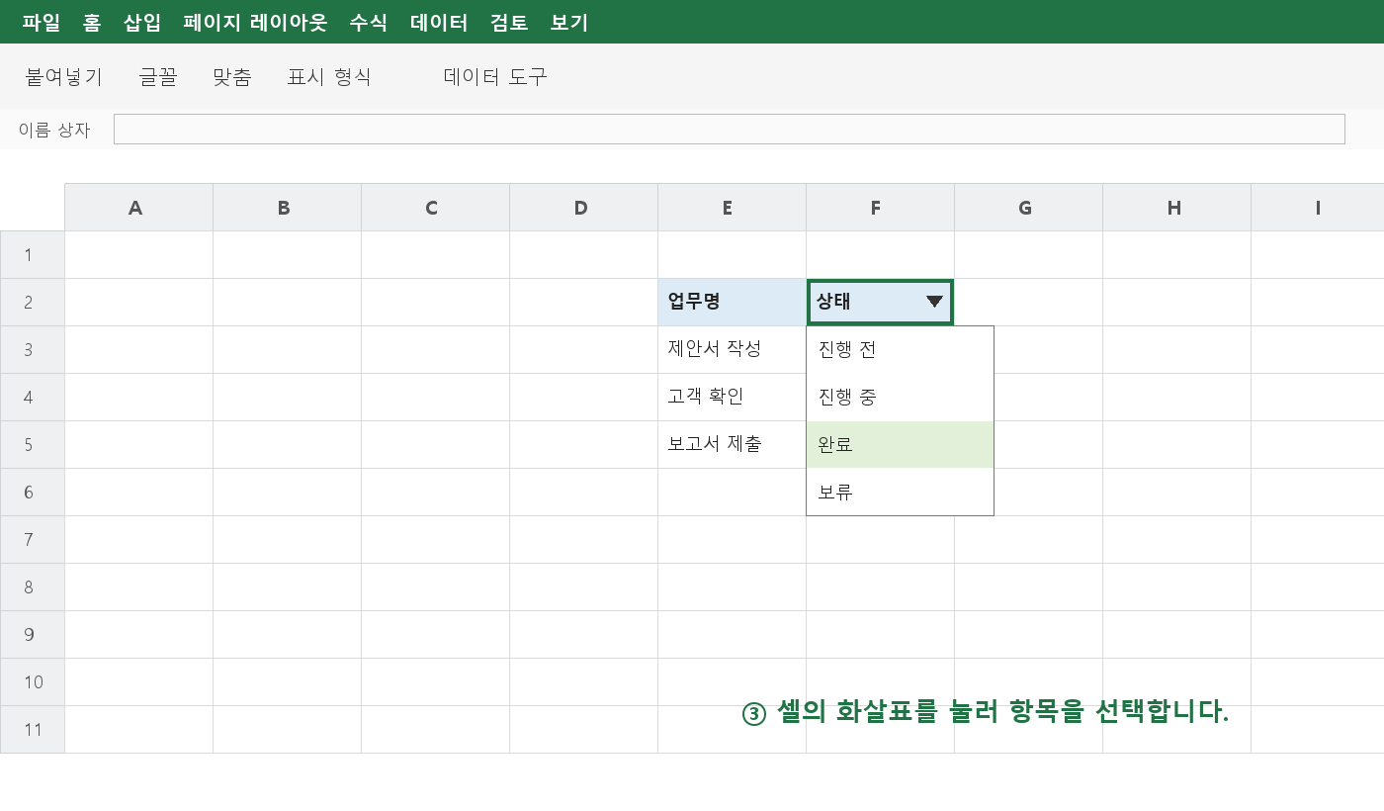
Task: Select column F header
Action: (881, 208)
